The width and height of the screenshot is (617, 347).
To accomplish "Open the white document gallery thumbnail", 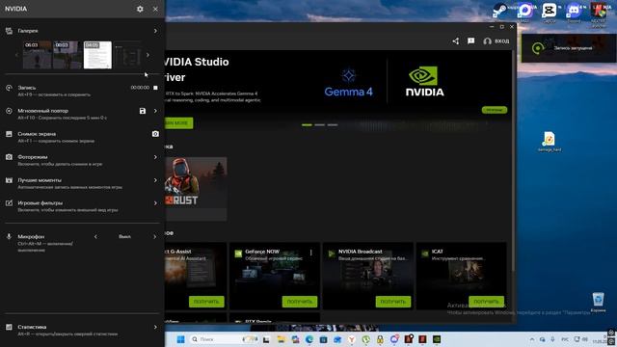I will pyautogui.click(x=97, y=55).
